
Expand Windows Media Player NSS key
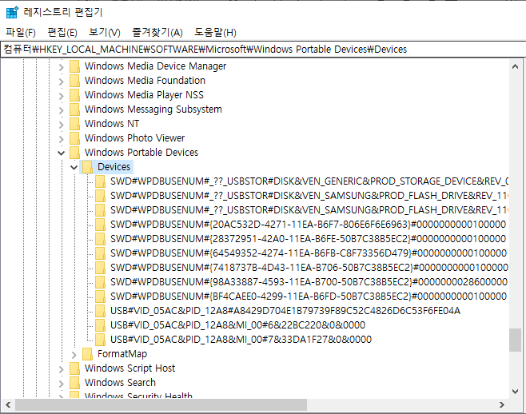(x=61, y=96)
